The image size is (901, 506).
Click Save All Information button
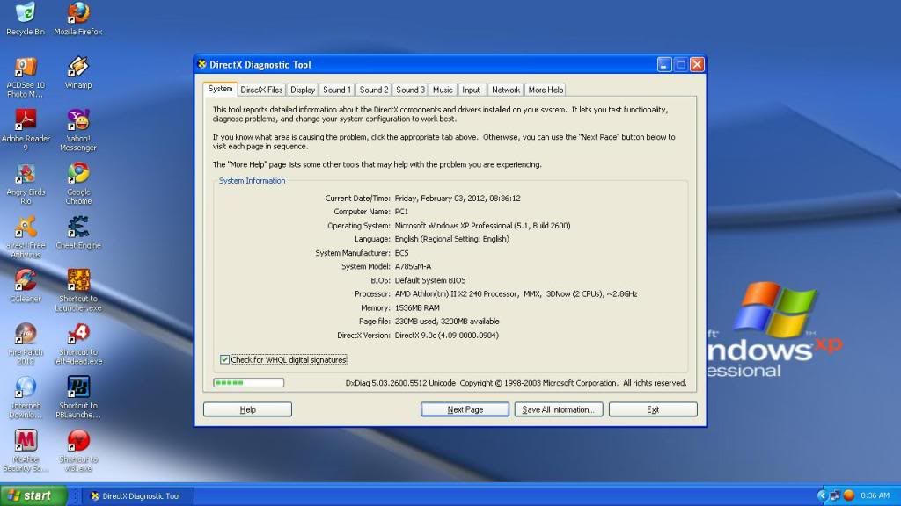[559, 409]
